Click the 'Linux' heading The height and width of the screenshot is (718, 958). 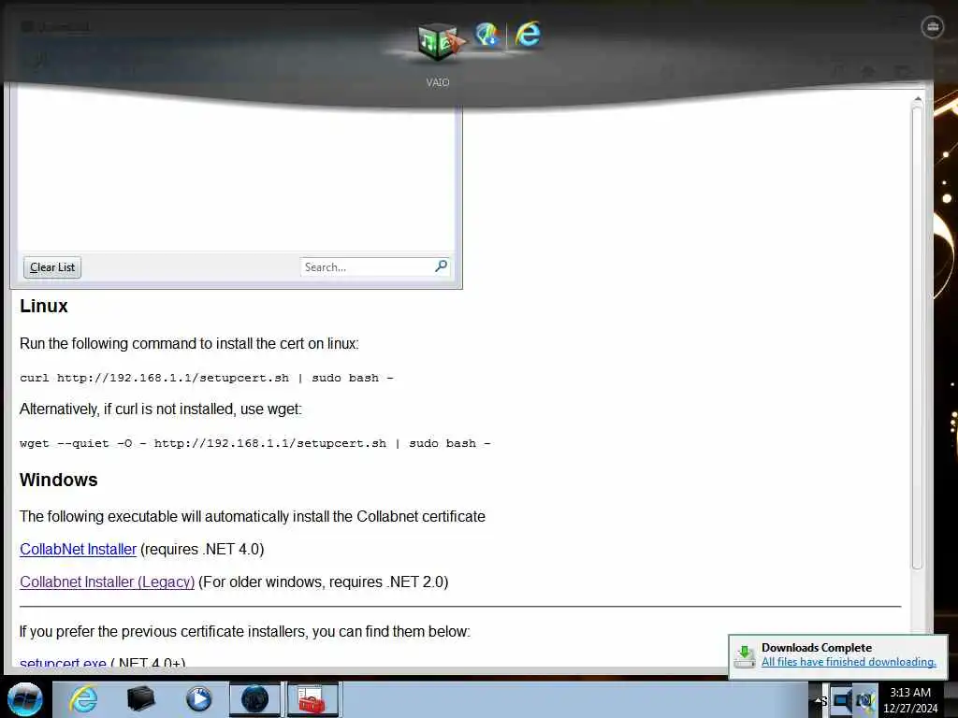(x=43, y=306)
